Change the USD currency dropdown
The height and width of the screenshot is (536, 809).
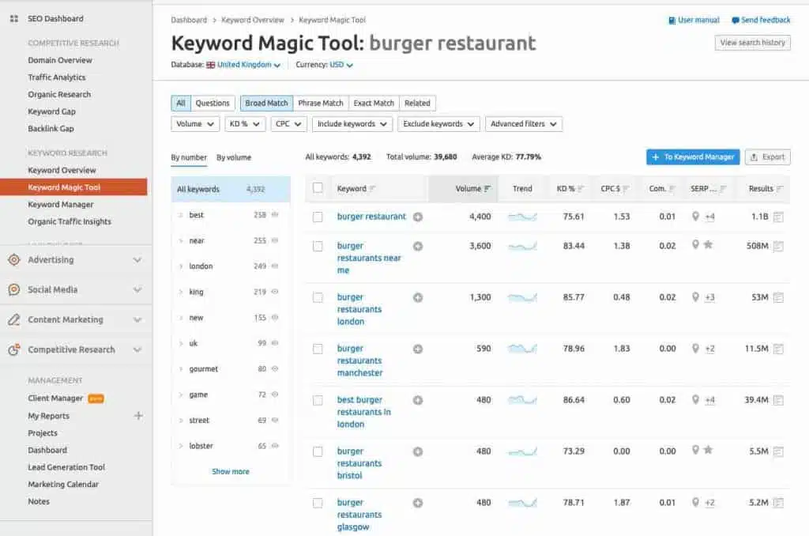click(341, 65)
